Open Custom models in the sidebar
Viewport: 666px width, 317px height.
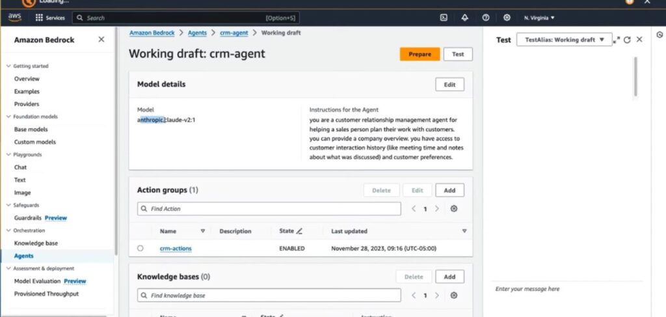pos(35,142)
